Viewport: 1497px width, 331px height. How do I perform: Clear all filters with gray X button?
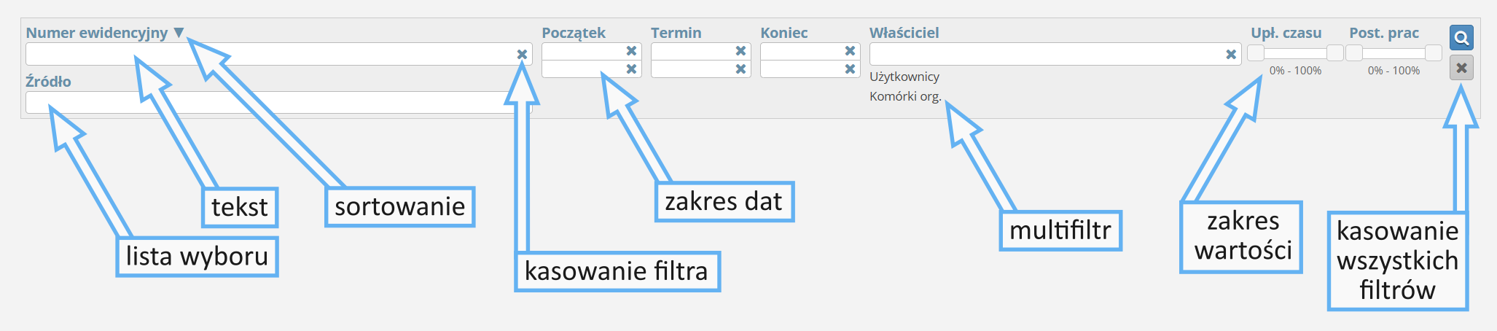[x=1461, y=68]
